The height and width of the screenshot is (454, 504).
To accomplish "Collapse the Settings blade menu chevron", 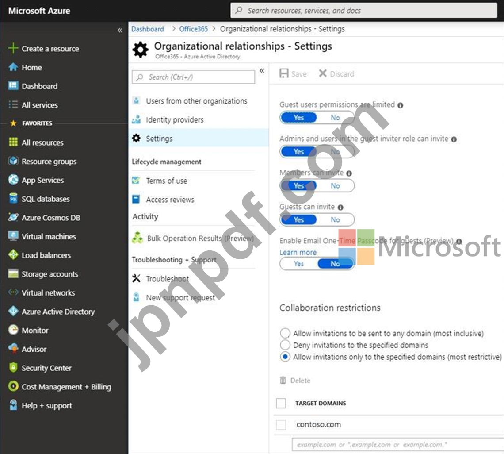I will (262, 71).
